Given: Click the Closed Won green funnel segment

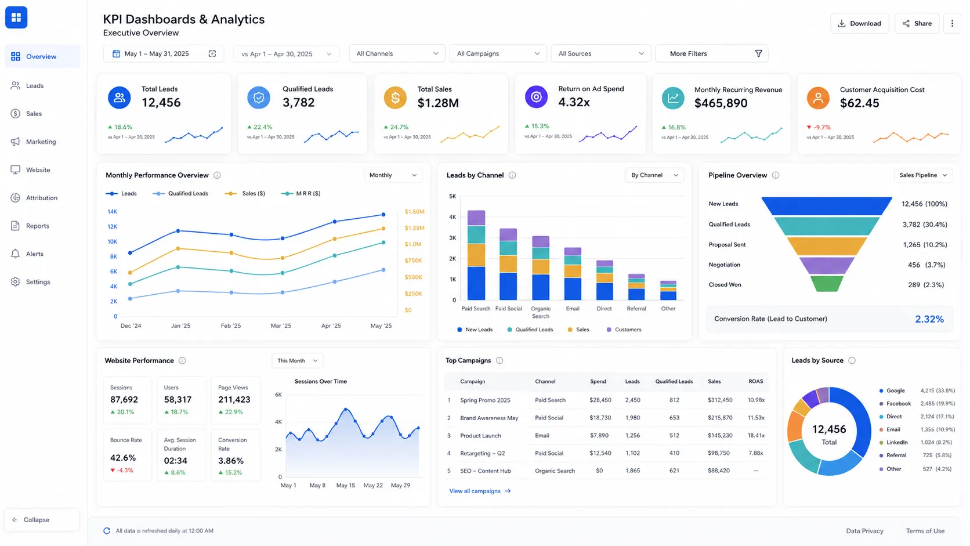Looking at the screenshot, I should pyautogui.click(x=827, y=284).
